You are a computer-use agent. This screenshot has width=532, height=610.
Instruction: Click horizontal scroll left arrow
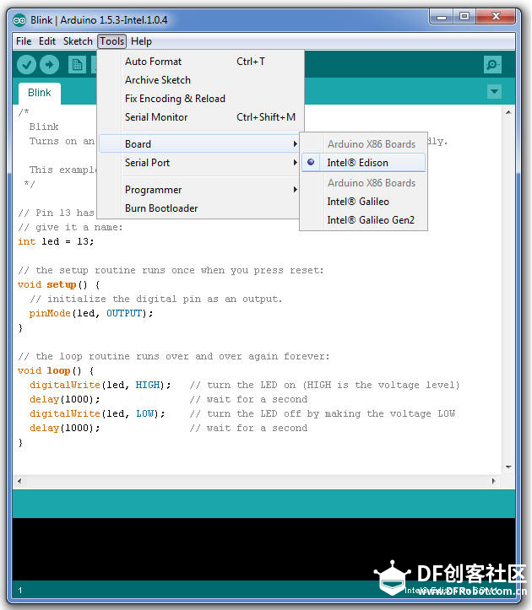coord(19,481)
